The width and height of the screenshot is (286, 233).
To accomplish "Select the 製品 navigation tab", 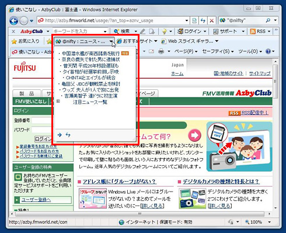I will (27, 93).
